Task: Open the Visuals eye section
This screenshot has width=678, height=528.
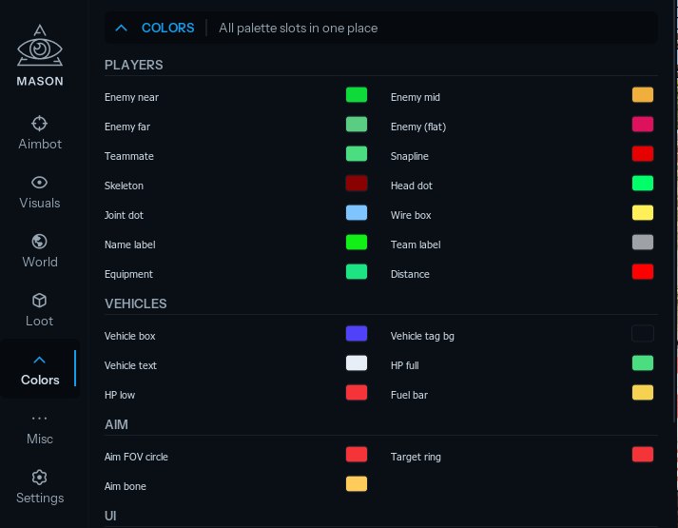Action: pos(40,192)
